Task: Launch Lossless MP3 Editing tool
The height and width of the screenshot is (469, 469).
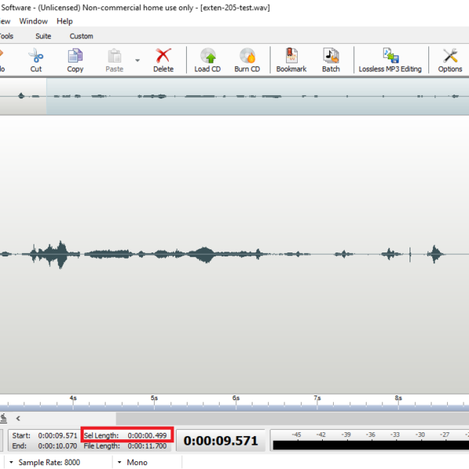Action: tap(390, 56)
